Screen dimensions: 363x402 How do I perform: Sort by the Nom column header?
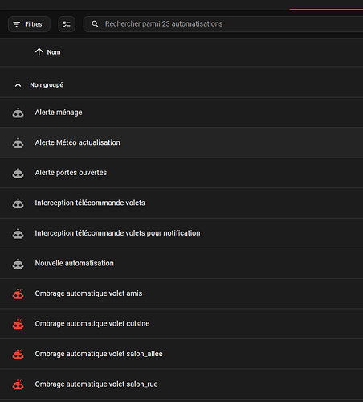[54, 52]
